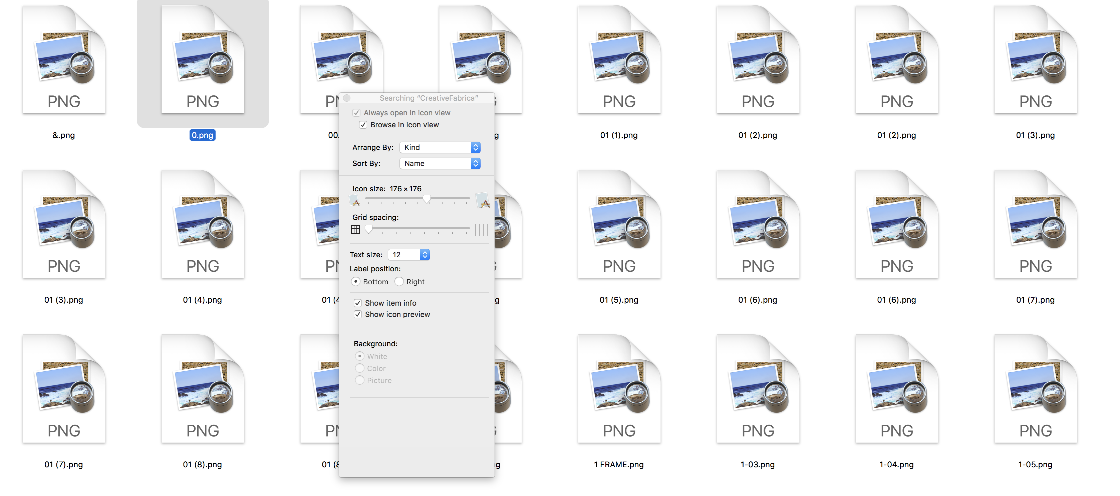Click the small icon-size image left of slider
This screenshot has height=496, width=1120.
(x=355, y=200)
